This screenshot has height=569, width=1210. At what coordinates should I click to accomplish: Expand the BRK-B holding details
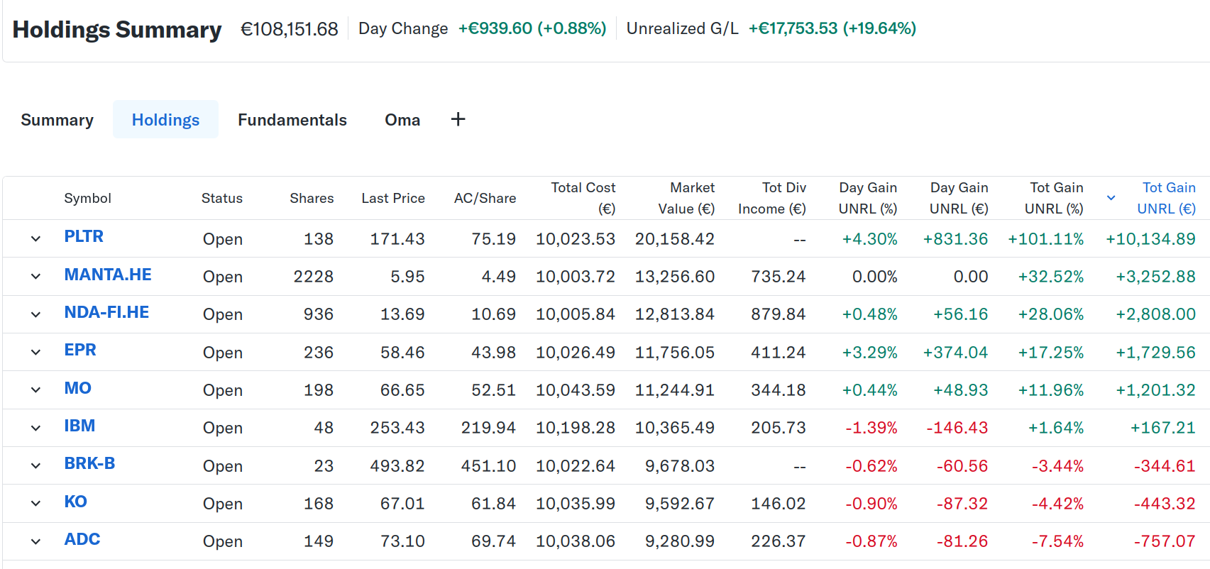(35, 465)
